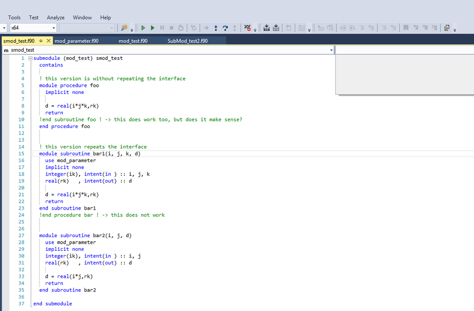Open toolbar overflow after cancel build icon
The height and width of the screenshot is (311, 474).
[309, 29]
